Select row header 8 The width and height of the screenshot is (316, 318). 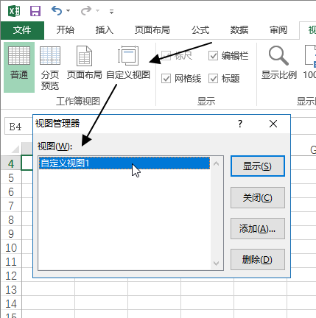pos(11,219)
